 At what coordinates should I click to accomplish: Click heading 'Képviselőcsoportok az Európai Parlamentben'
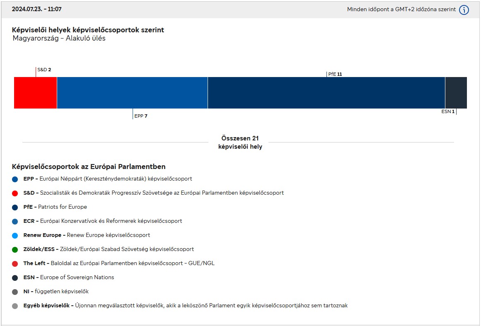click(x=89, y=167)
